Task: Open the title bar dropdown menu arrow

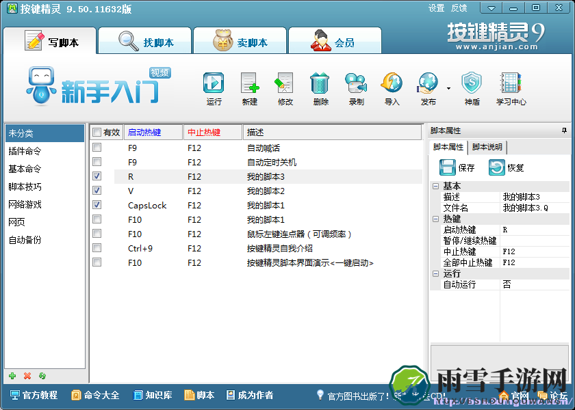Action: [x=491, y=8]
